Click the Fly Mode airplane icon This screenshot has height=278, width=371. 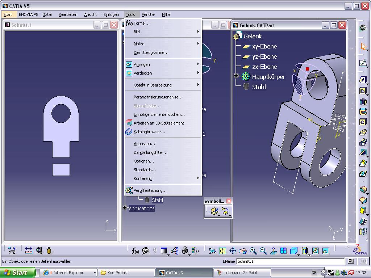click(212, 250)
